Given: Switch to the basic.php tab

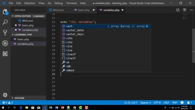Looking at the screenshot, I should point(84,10).
